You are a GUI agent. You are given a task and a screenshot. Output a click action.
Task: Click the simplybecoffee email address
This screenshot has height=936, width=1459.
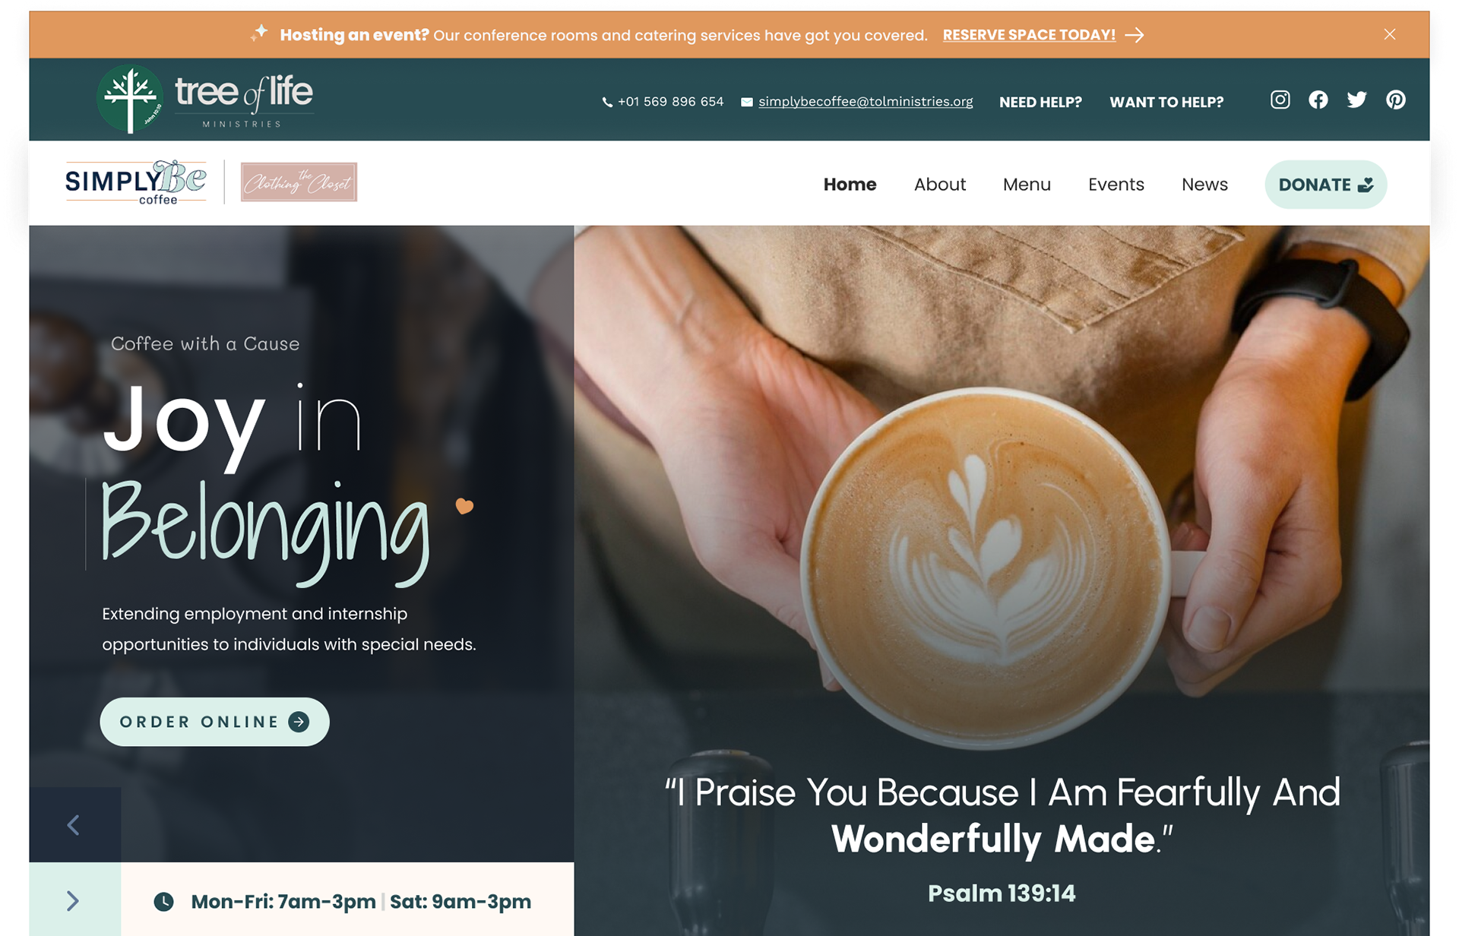866,101
